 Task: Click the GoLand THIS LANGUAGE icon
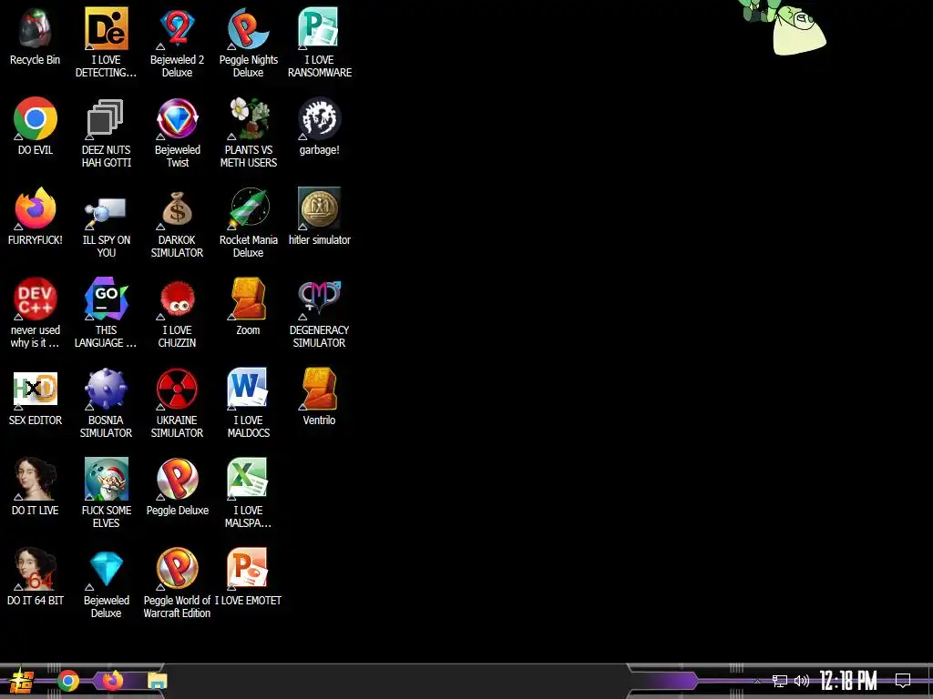(x=106, y=299)
